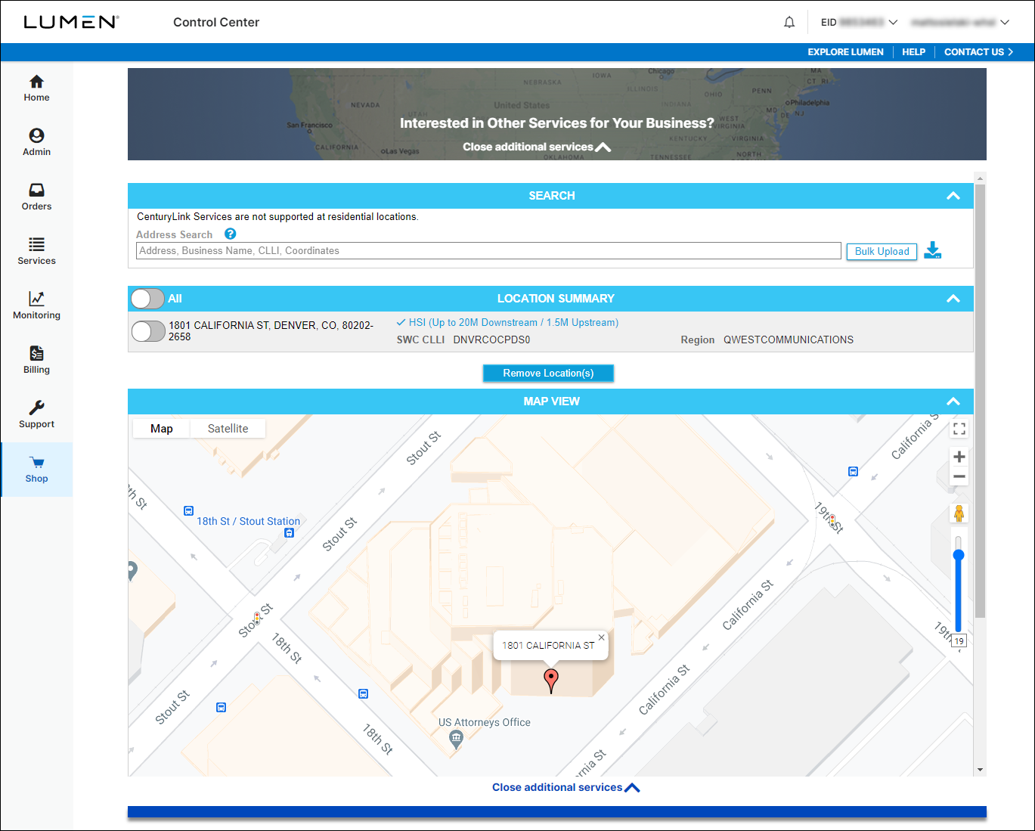Go to the Billing sidebar section
1035x831 pixels.
(36, 361)
